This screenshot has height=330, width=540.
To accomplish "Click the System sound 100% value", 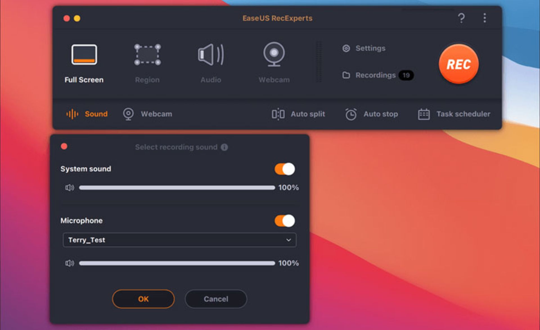I will click(x=289, y=187).
